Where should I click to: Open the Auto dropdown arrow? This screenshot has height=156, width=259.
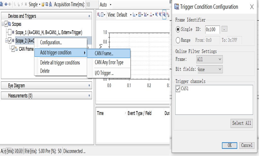click(x=110, y=5)
